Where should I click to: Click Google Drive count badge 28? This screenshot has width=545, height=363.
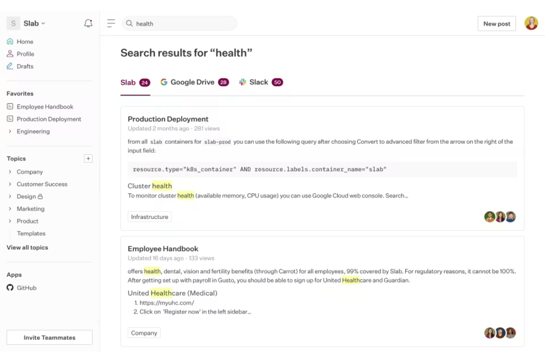point(224,82)
